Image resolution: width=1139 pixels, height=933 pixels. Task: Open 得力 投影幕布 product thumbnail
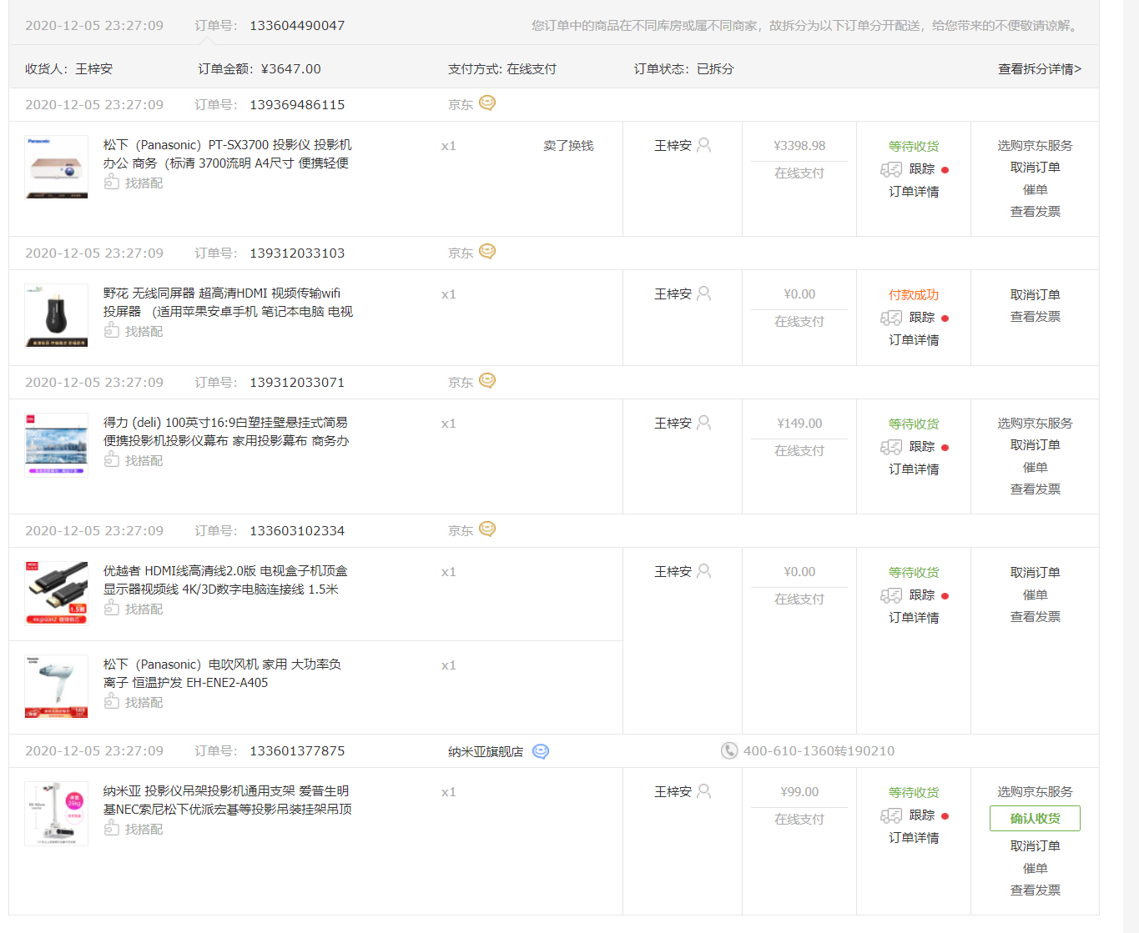pyautogui.click(x=57, y=445)
